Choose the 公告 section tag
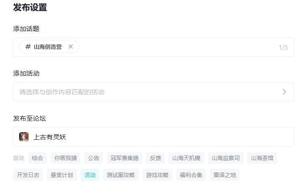The height and width of the screenshot is (189, 303). click(94, 158)
